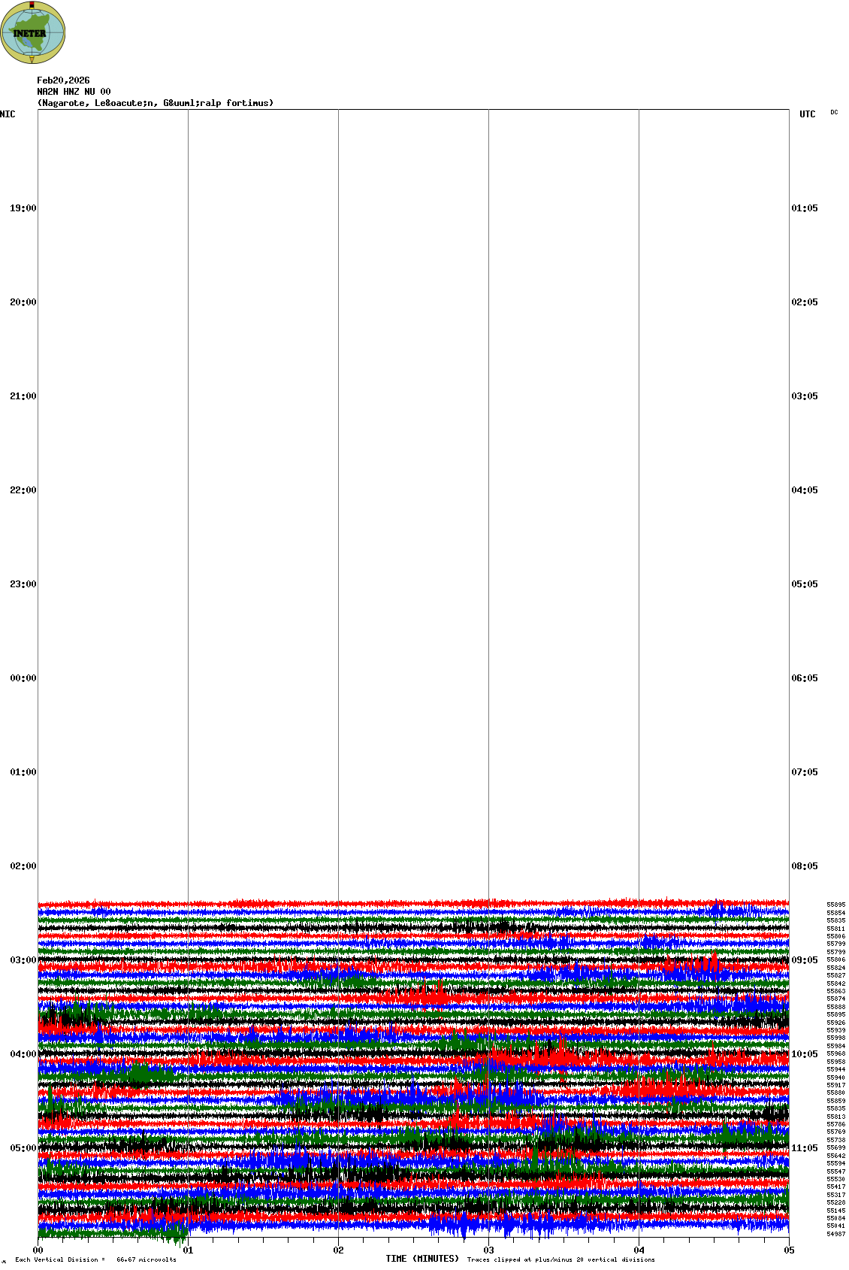849x1270 pixels.
Task: Select the 03:00 NIC time label
Action: point(23,960)
